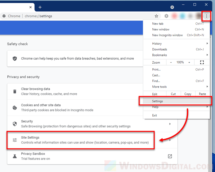
Task: Select Print... from the menu
Action: coord(177,69)
